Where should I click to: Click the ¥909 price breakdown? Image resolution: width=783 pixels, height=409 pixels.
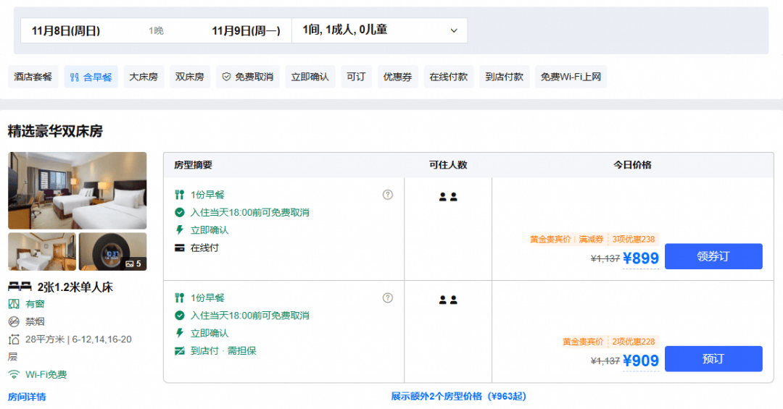click(641, 360)
